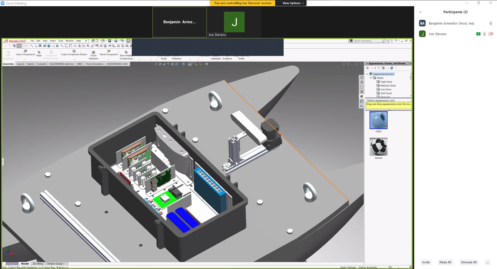Screen dimensions: 497x269
Task: Click the Save disk icon
Action: tap(109, 41)
